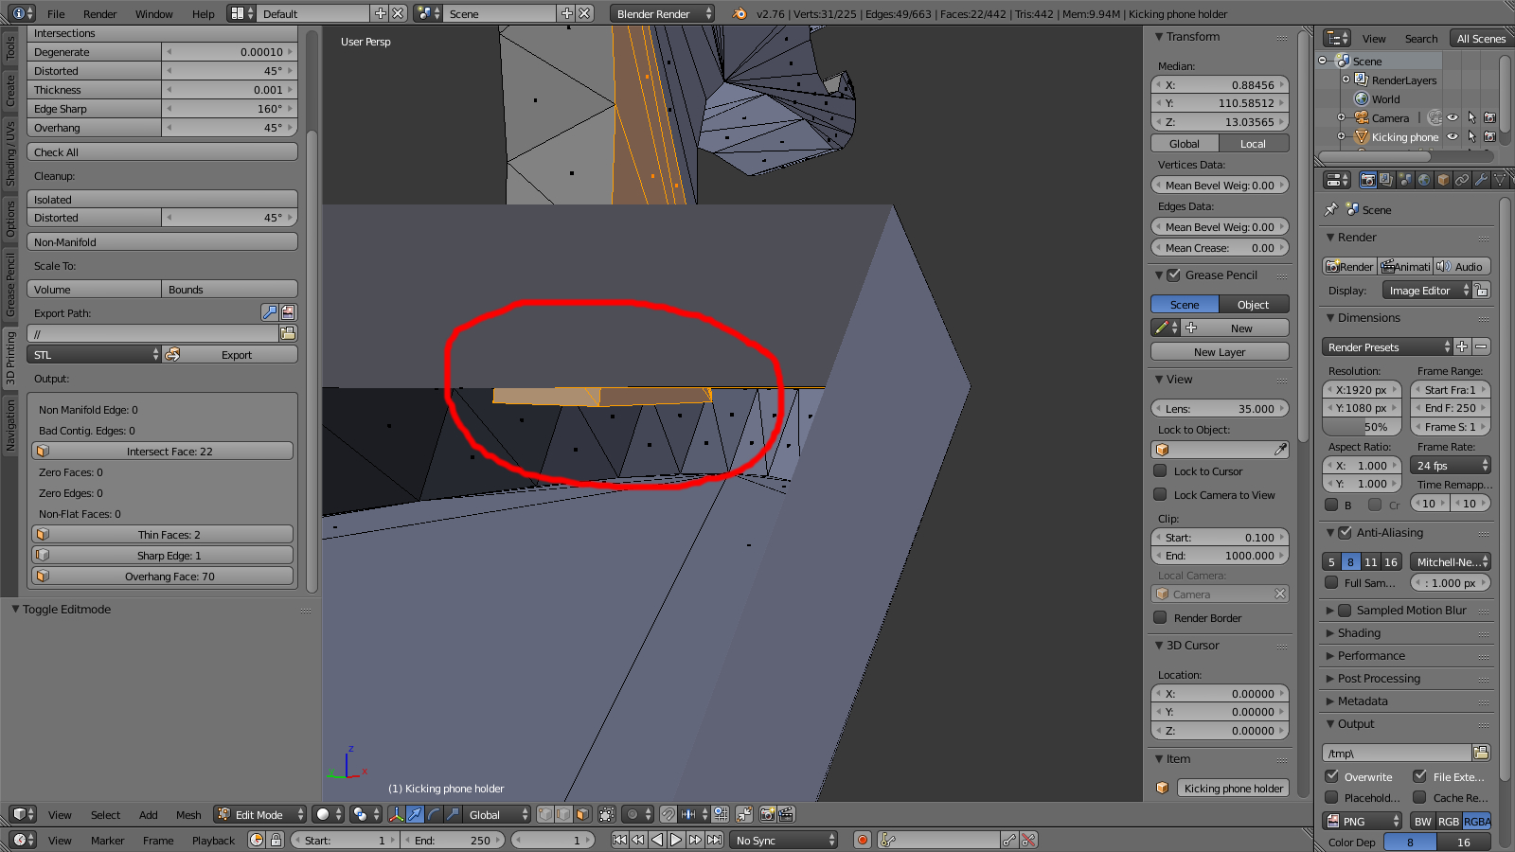This screenshot has height=852, width=1515.
Task: Open the No Sync dropdown
Action: coord(785,840)
